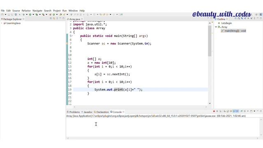
Task: Open the Edit menu
Action: tap(8, 11)
